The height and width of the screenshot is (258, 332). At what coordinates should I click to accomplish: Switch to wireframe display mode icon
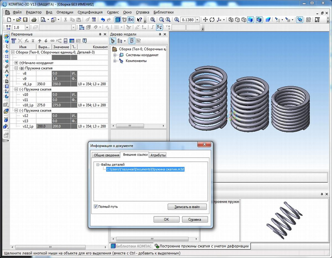tap(231, 20)
